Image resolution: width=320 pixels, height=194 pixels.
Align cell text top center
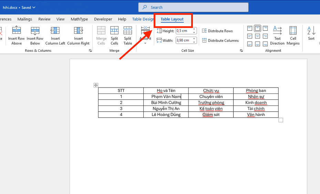point(258,28)
